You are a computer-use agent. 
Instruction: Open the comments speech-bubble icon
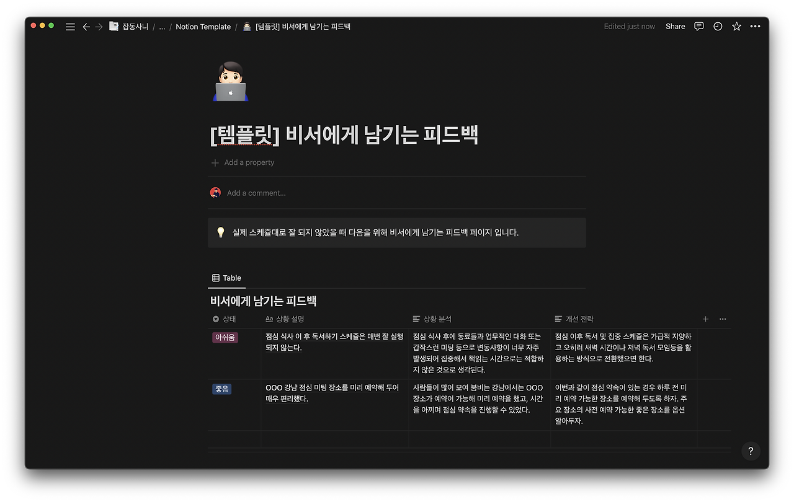(x=699, y=27)
